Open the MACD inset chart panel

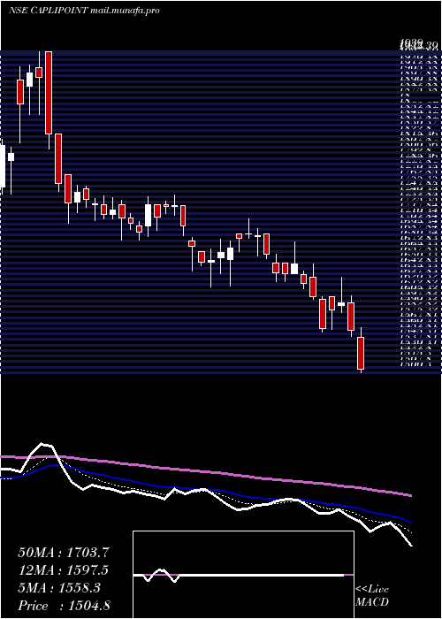[x=243, y=575]
